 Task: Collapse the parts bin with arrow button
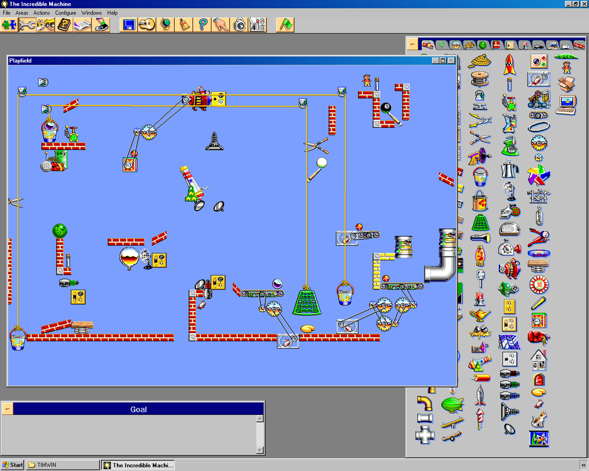coord(413,44)
